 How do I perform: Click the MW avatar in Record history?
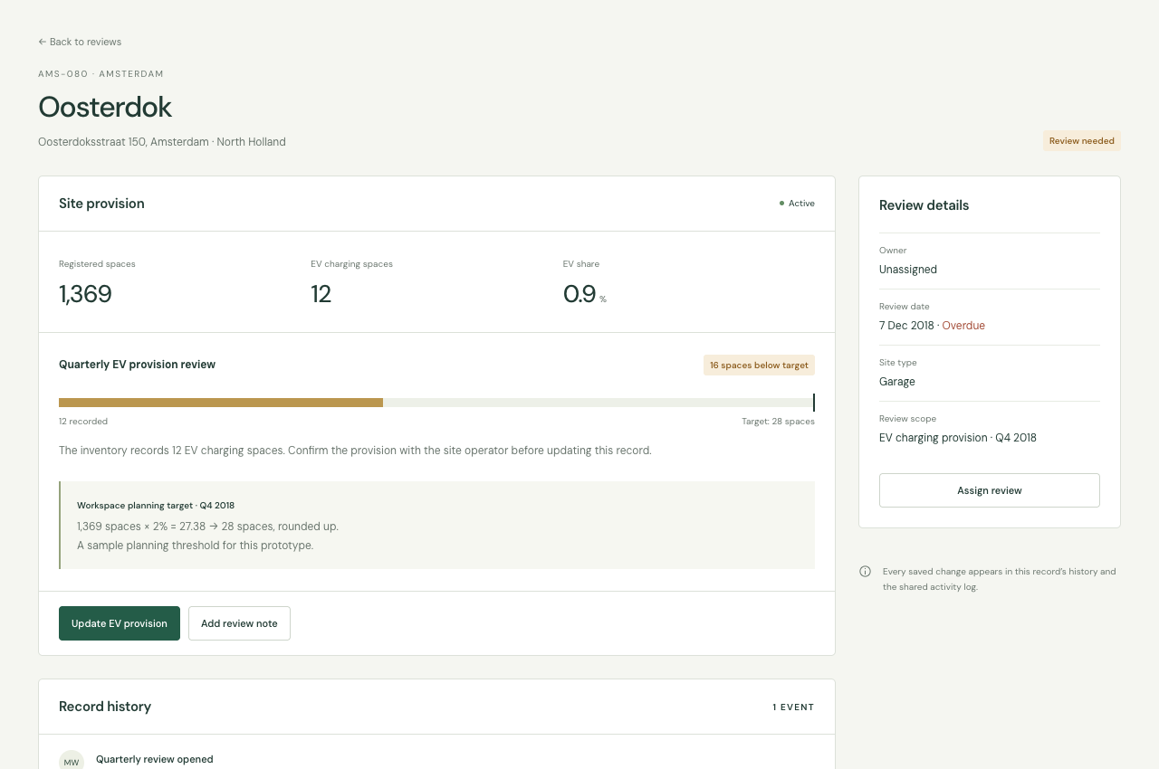click(x=72, y=761)
